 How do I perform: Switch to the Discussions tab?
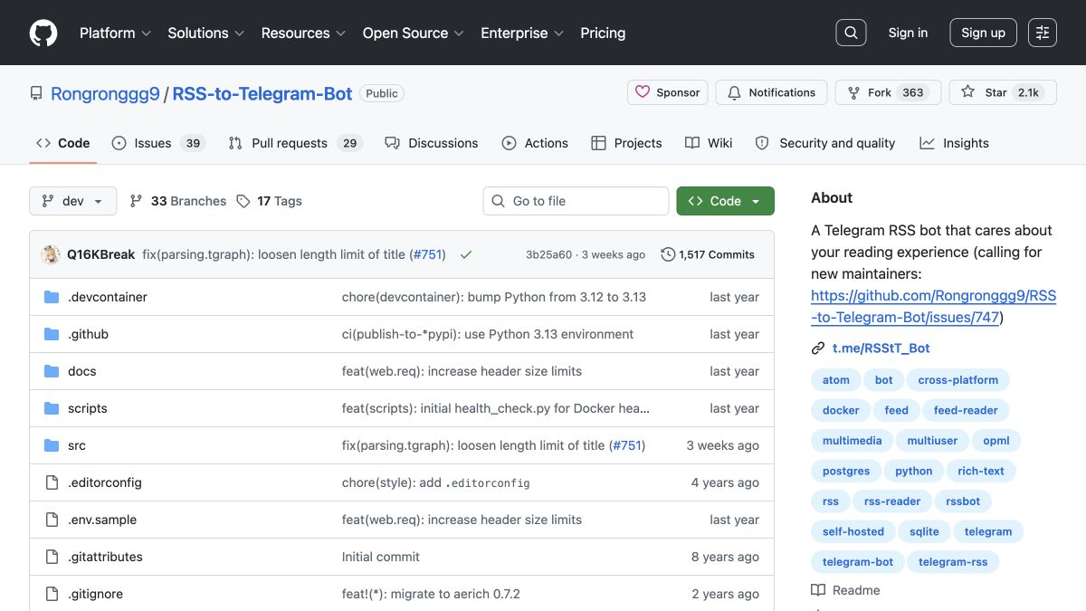coord(431,143)
